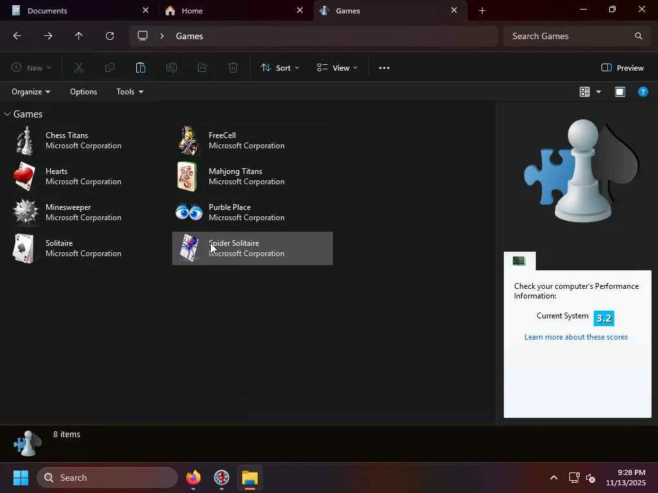Click the taskbar Search box
The width and height of the screenshot is (658, 493).
[x=107, y=478]
